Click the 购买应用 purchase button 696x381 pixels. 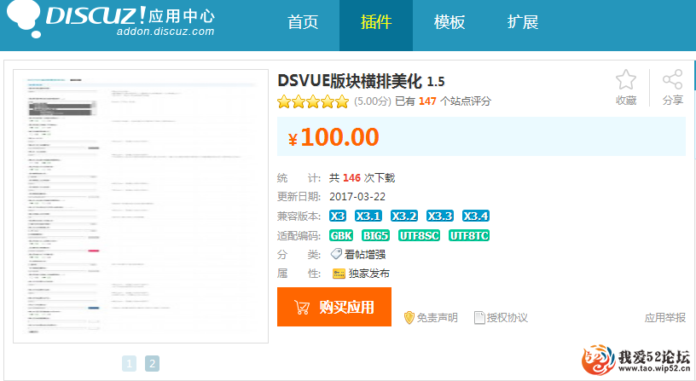pyautogui.click(x=334, y=307)
